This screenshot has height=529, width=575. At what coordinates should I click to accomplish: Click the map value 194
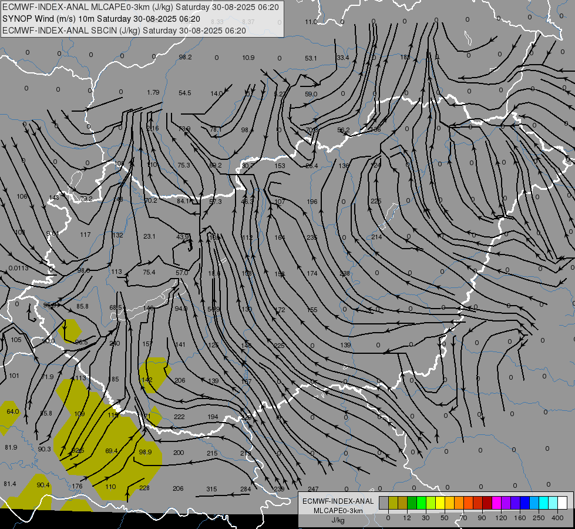coord(213,417)
